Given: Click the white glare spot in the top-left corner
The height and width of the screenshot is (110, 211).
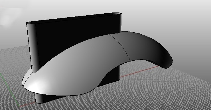Looking at the screenshot, I should (9, 16).
